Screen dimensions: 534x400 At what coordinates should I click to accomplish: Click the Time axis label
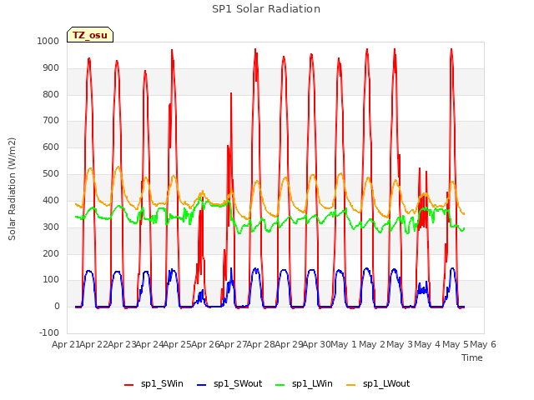click(x=472, y=357)
